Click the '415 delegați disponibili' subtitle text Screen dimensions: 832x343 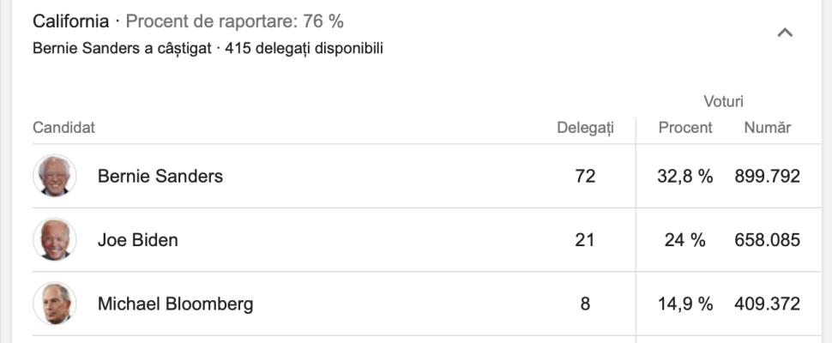tap(304, 48)
